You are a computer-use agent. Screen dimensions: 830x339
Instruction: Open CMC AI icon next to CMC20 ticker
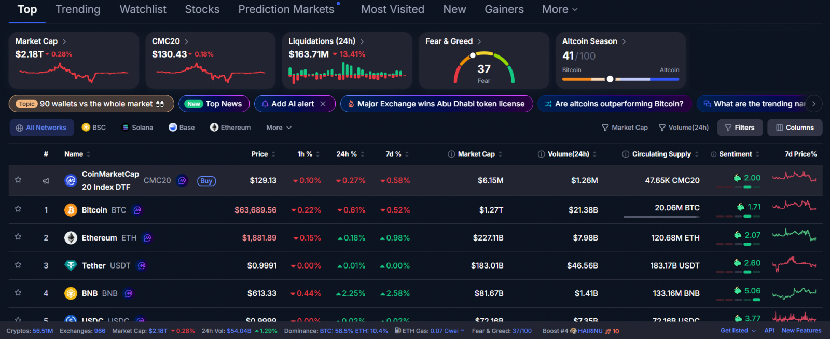182,180
